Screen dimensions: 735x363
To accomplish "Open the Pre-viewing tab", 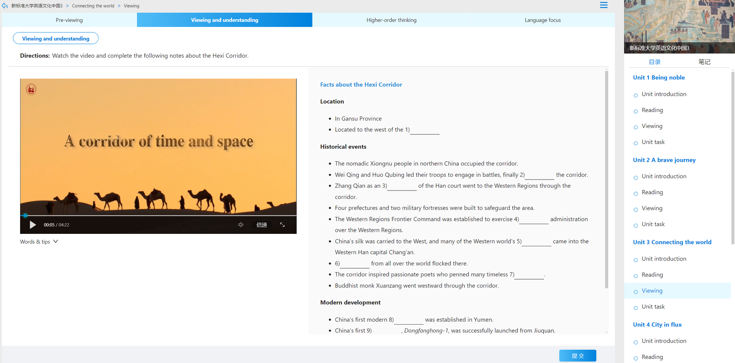I will pyautogui.click(x=69, y=20).
